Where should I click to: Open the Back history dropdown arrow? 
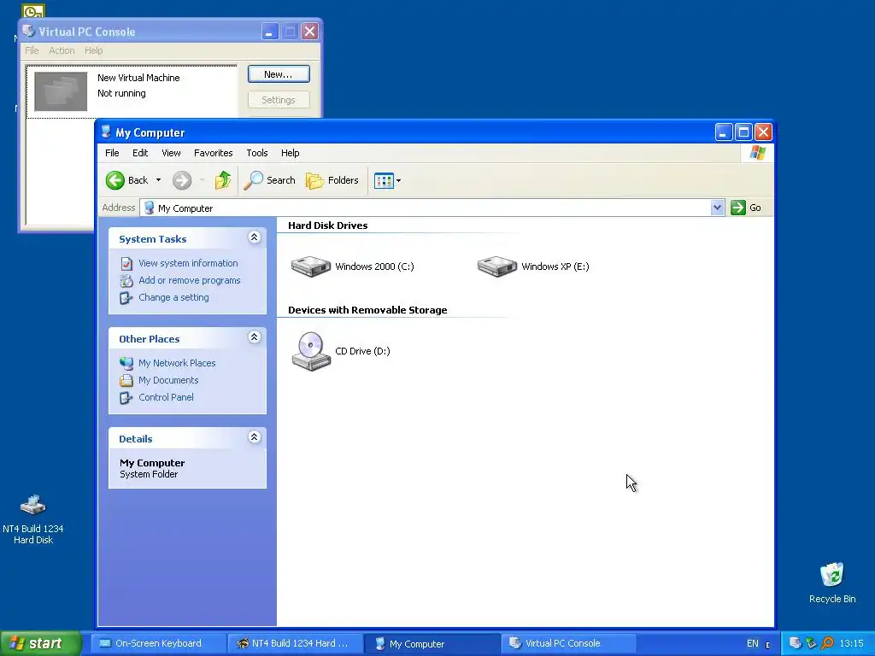[158, 180]
